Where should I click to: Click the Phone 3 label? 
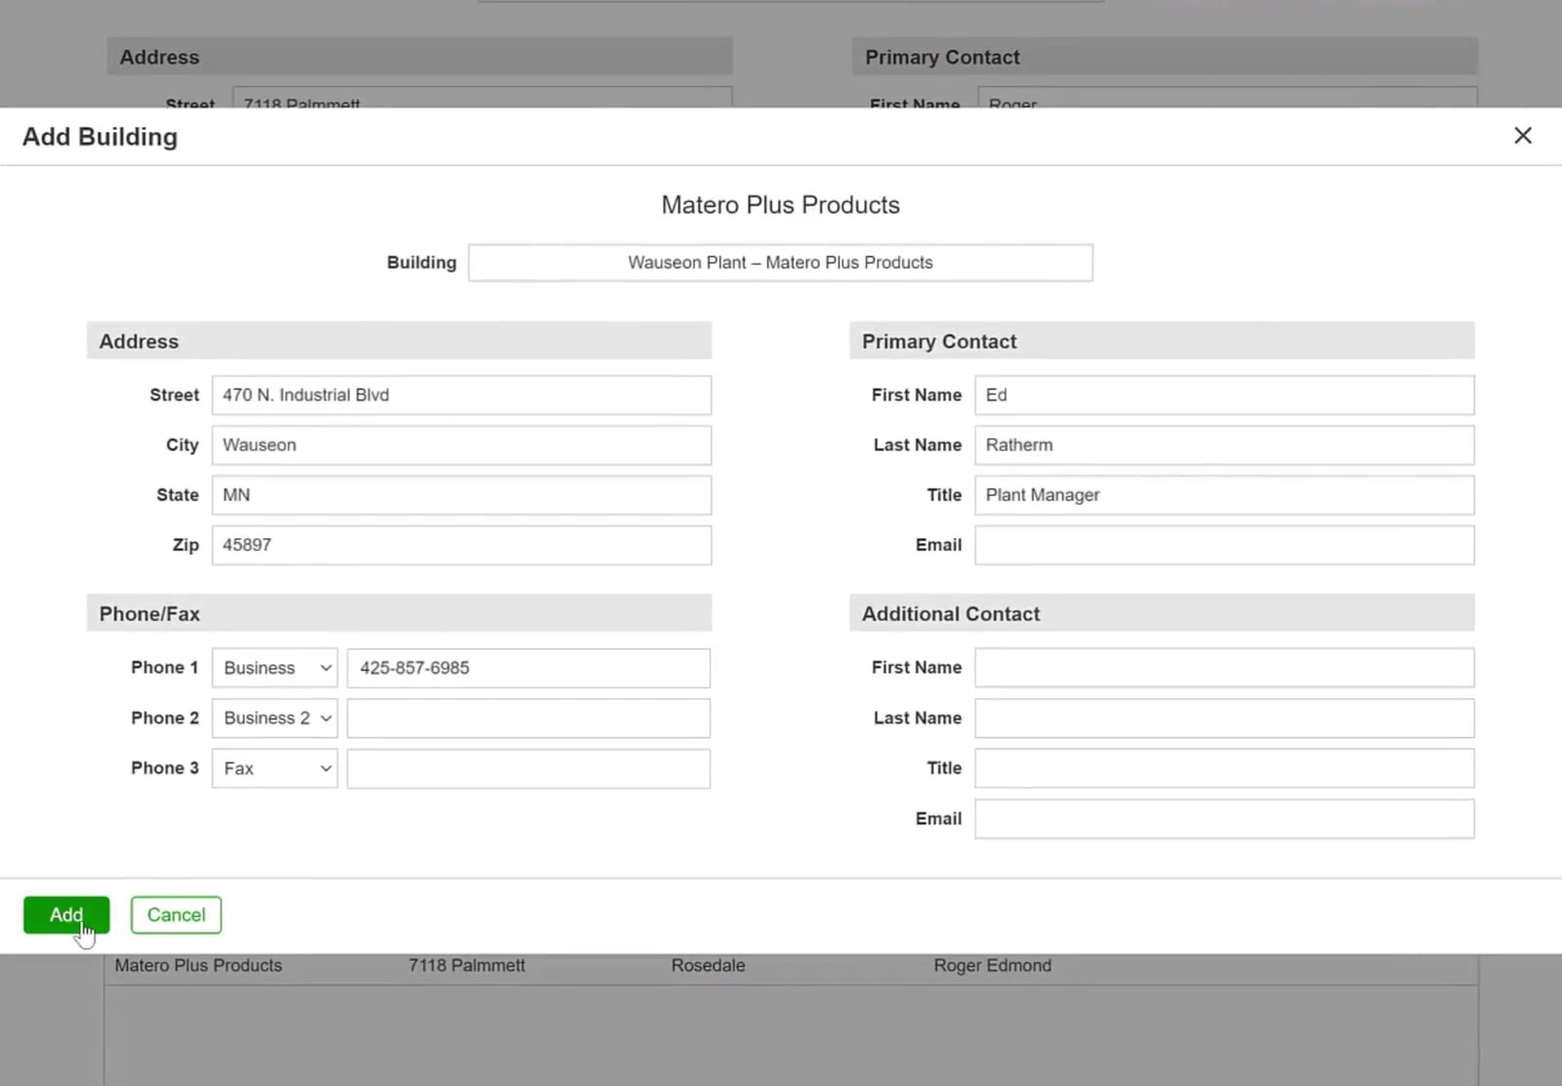tap(164, 769)
